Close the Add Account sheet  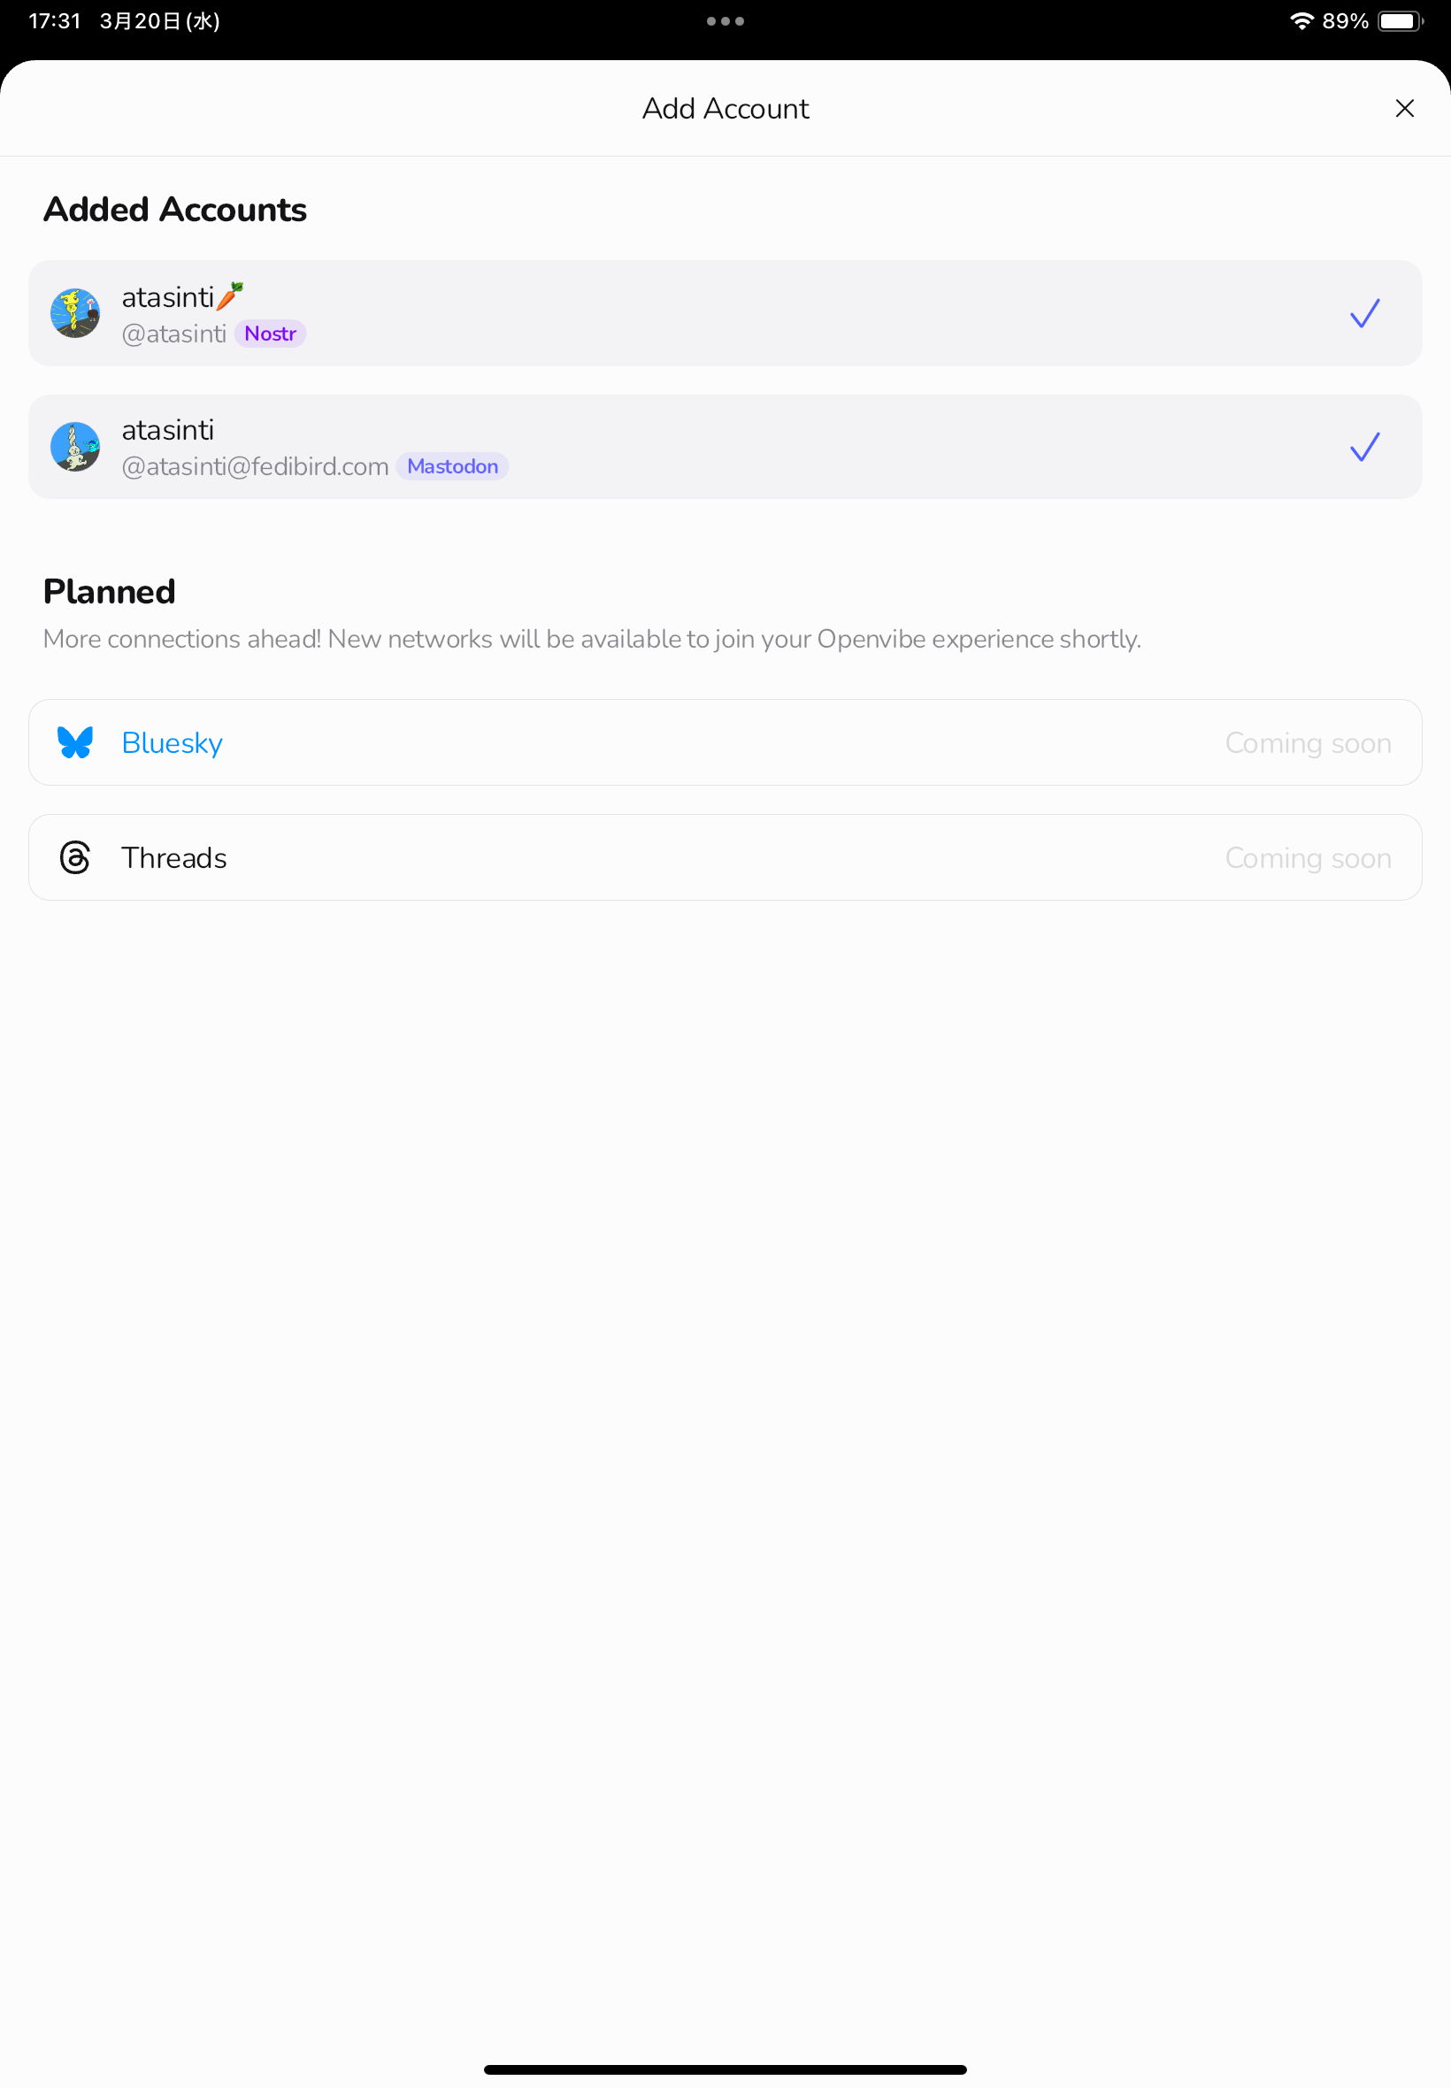[x=1404, y=108]
